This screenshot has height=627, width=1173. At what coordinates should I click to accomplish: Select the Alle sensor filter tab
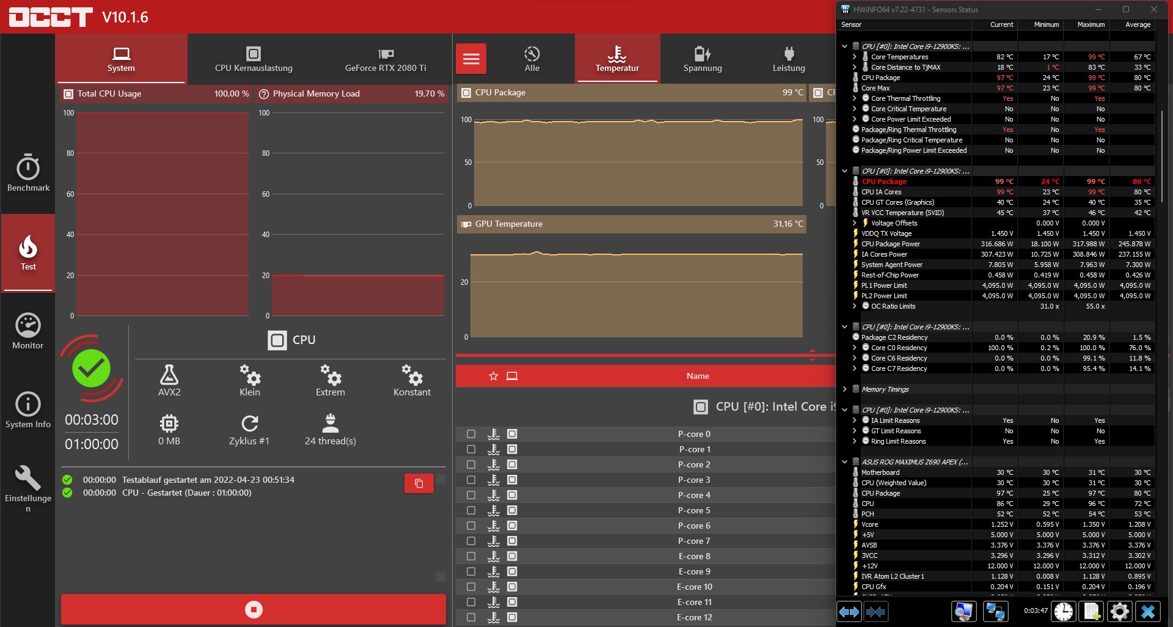coord(532,59)
